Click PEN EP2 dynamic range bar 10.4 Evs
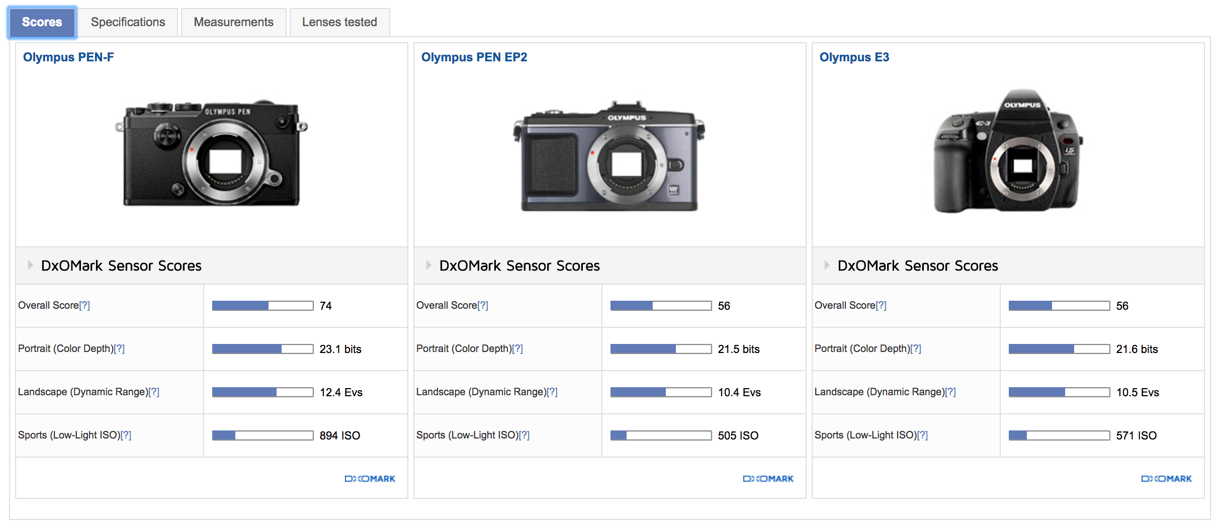Screen dimensions: 1220x528 (661, 392)
